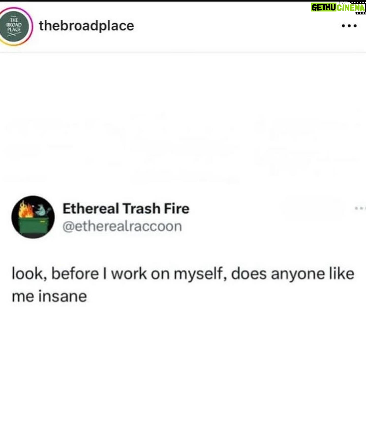The height and width of the screenshot is (445, 366).
Task: Click the word 'insane' in the tweet
Action: tap(63, 296)
